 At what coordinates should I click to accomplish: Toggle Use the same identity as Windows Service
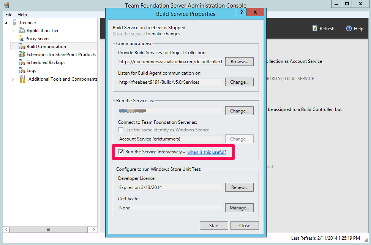[x=121, y=130]
